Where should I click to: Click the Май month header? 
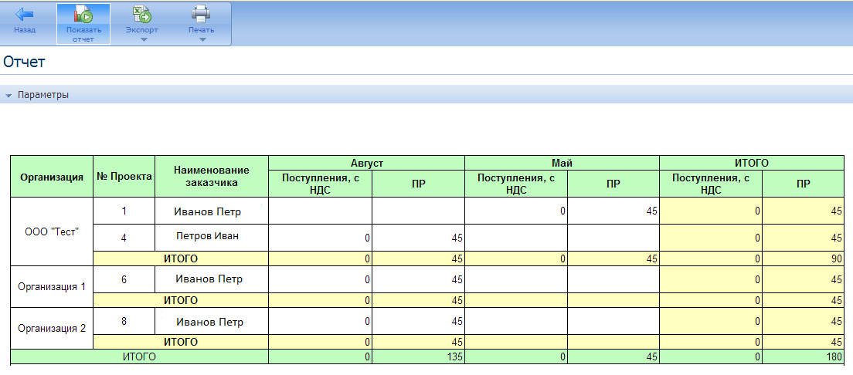pyautogui.click(x=562, y=163)
